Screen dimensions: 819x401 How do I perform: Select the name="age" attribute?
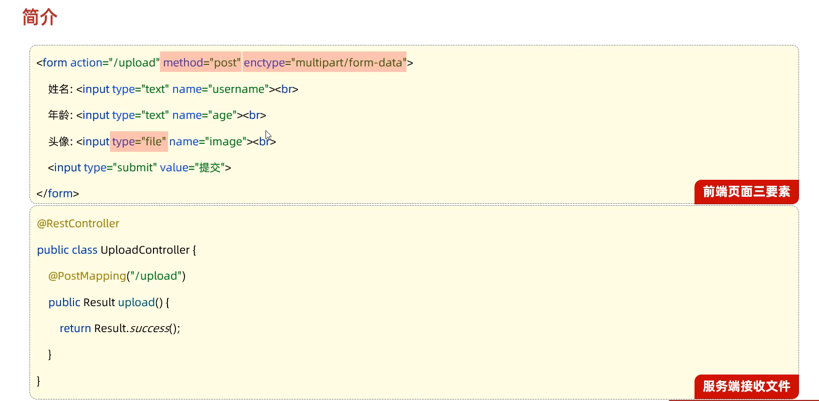[x=204, y=115]
